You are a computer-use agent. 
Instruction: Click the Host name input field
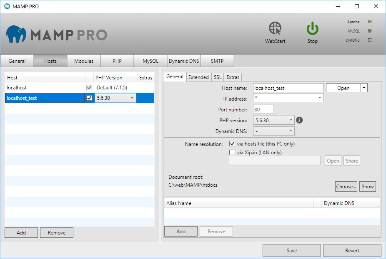tap(288, 88)
